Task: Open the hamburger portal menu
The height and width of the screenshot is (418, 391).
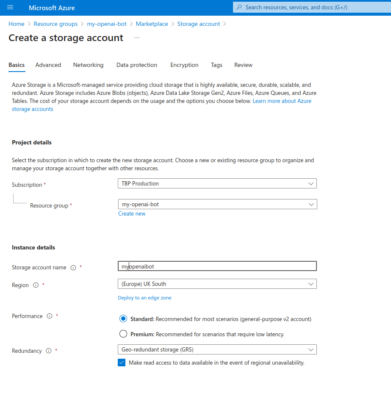Action: (10, 8)
